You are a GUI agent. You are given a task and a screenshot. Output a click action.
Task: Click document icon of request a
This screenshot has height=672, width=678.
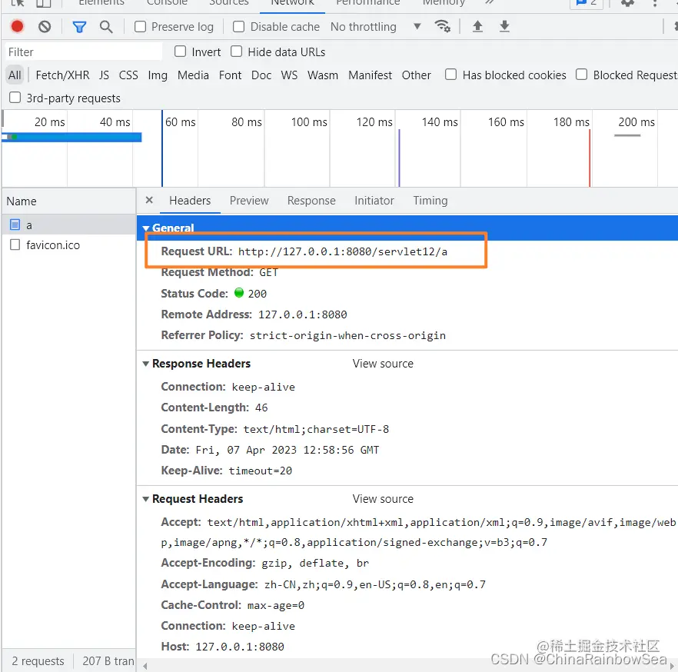pyautogui.click(x=15, y=225)
